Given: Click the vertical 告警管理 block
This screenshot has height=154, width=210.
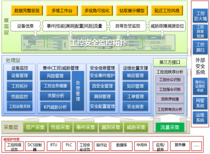Looking at the screenshot, I should pyautogui.click(x=78, y=91).
